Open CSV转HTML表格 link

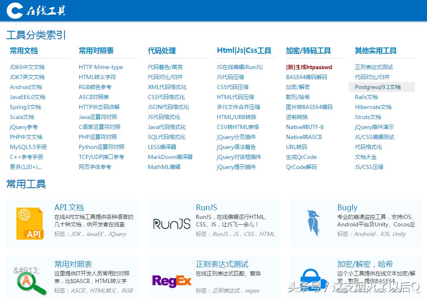[x=238, y=127]
